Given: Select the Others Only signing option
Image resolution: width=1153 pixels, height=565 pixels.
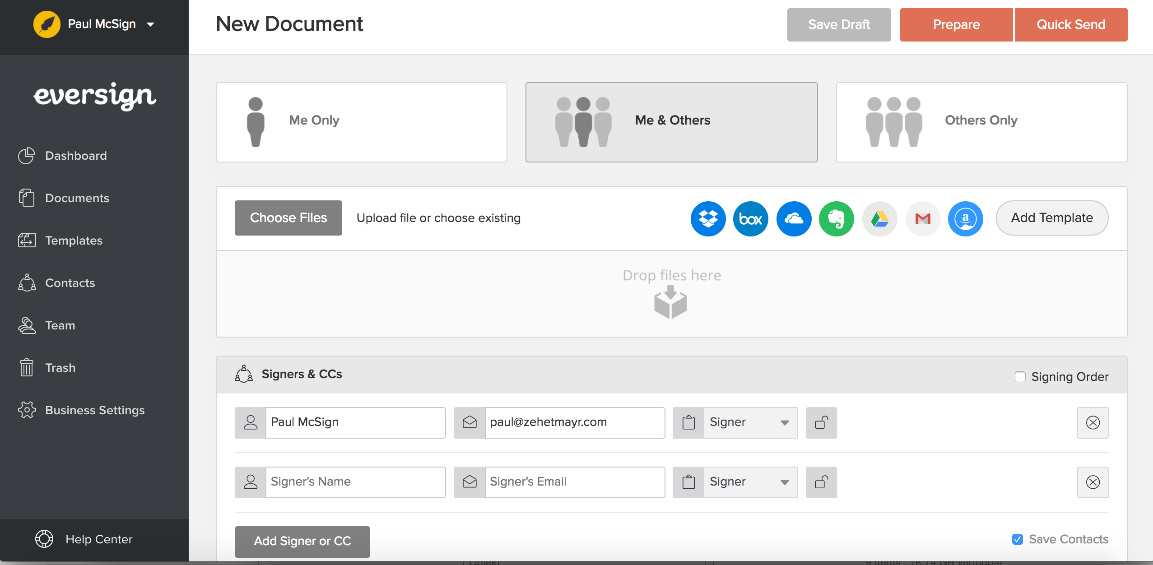Looking at the screenshot, I should tap(981, 122).
